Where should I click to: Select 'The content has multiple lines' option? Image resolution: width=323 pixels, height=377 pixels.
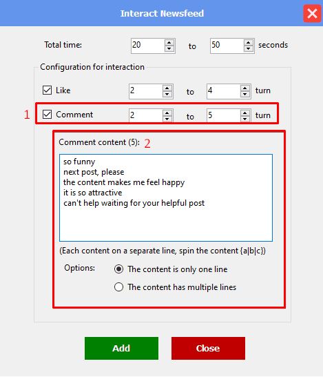coord(119,287)
